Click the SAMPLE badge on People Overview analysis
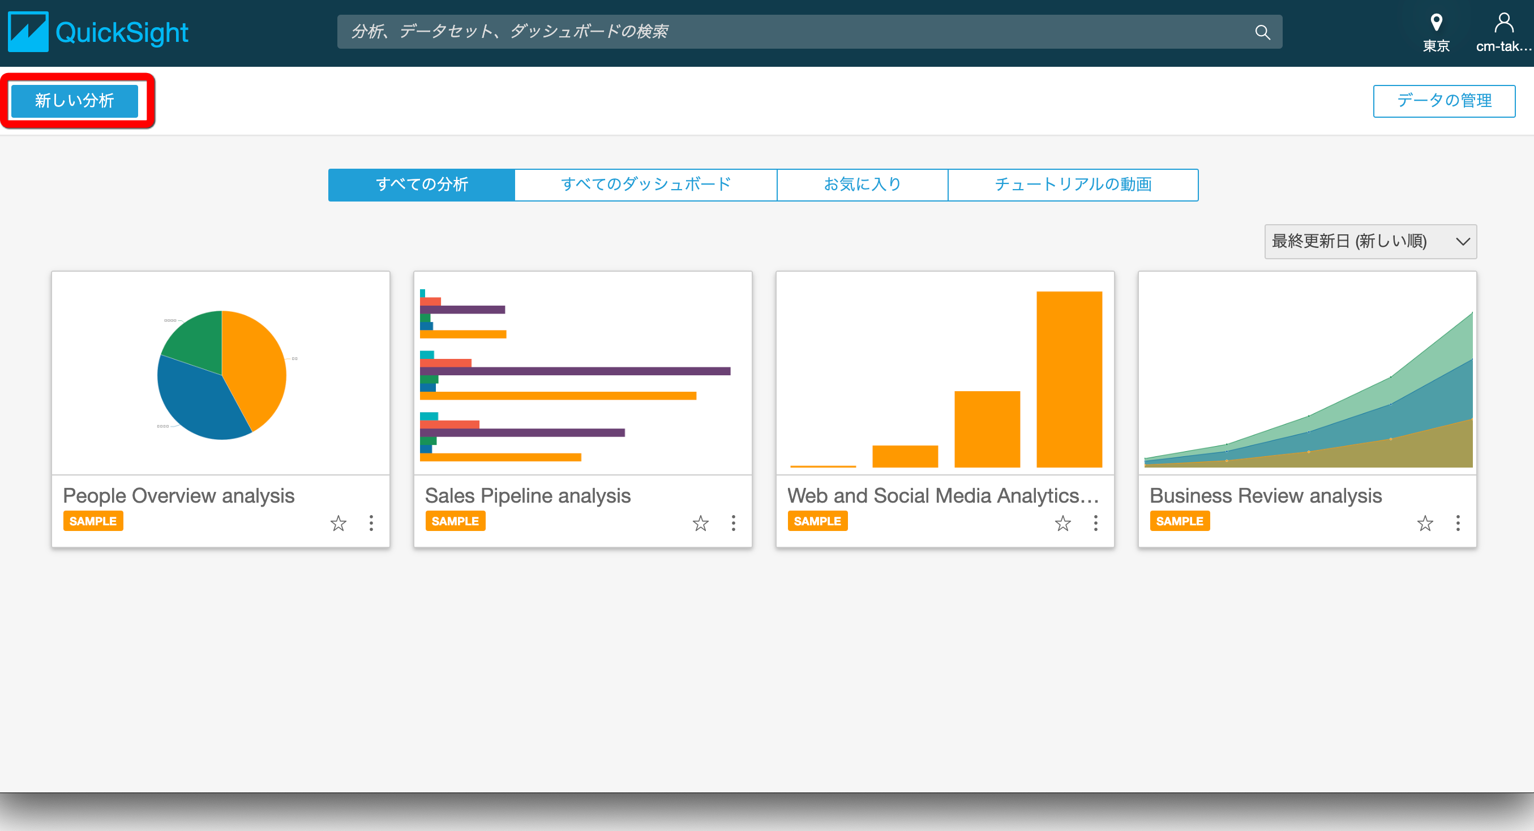Image resolution: width=1534 pixels, height=831 pixels. coord(93,521)
